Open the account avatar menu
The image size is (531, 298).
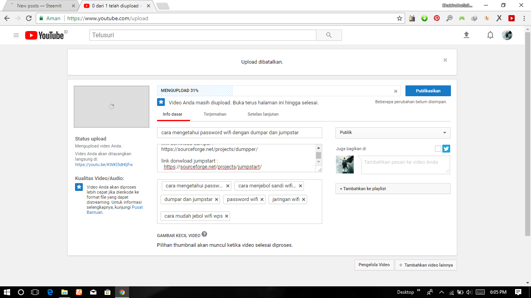(507, 35)
